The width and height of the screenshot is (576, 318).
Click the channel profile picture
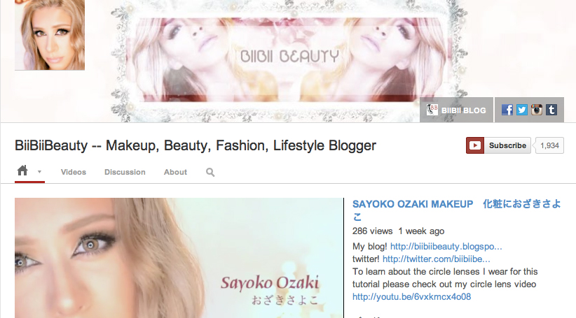[x=50, y=35]
